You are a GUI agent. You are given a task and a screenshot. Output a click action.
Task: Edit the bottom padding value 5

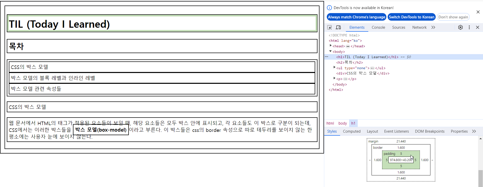click(401, 166)
